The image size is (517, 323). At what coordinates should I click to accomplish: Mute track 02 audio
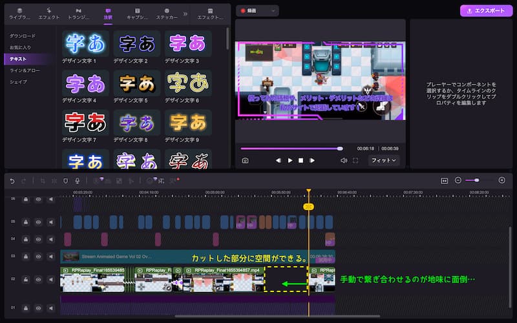pyautogui.click(x=51, y=280)
